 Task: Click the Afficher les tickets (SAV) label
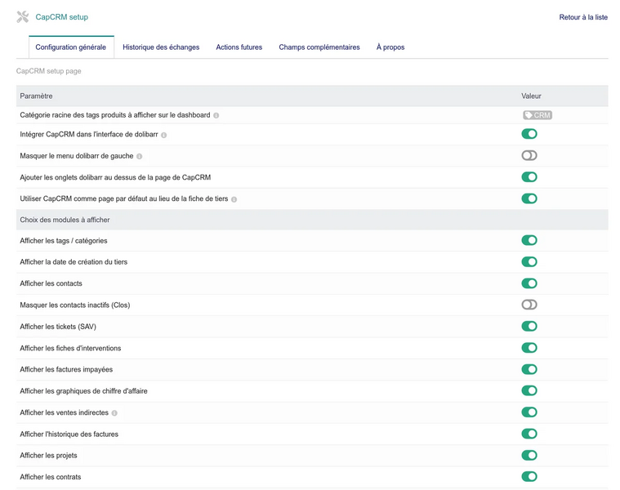coord(58,327)
